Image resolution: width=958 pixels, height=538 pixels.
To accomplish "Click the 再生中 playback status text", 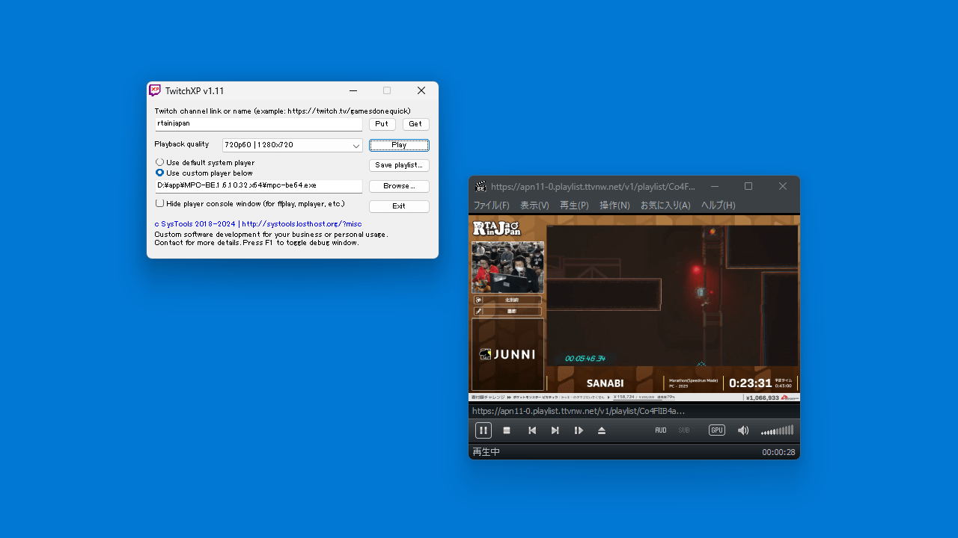I will 486,452.
